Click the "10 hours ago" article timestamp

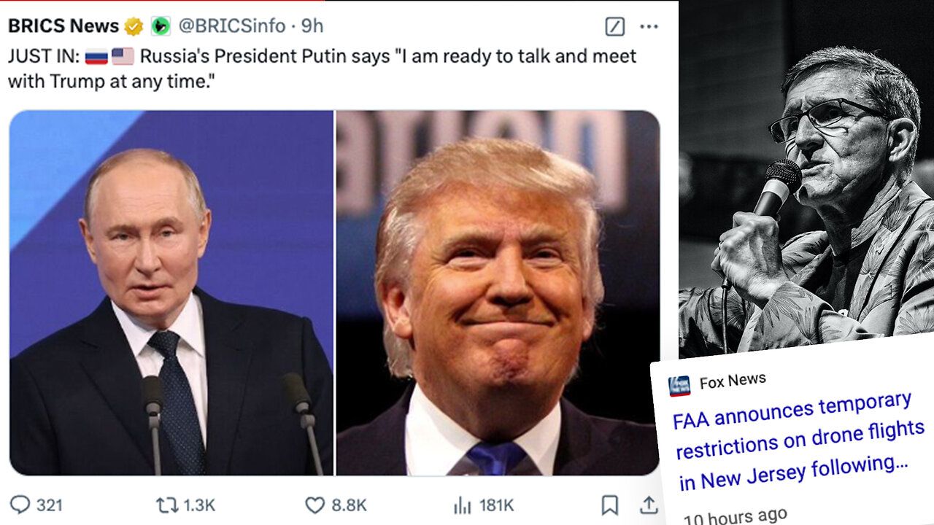click(735, 516)
